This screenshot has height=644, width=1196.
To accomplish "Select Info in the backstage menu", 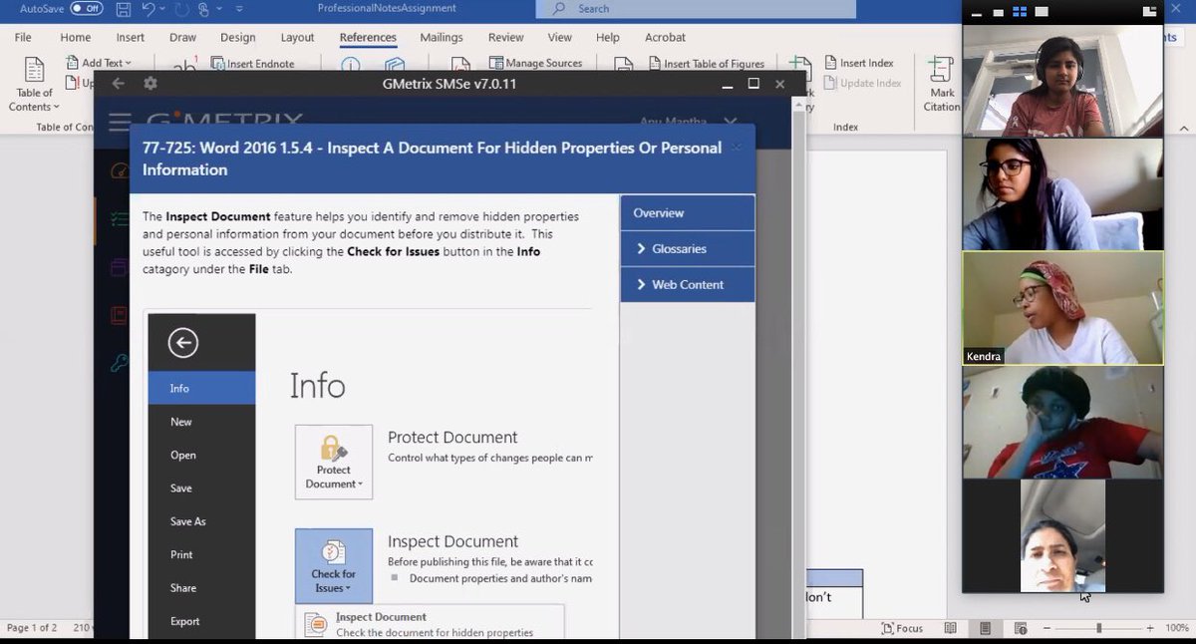I will point(201,388).
